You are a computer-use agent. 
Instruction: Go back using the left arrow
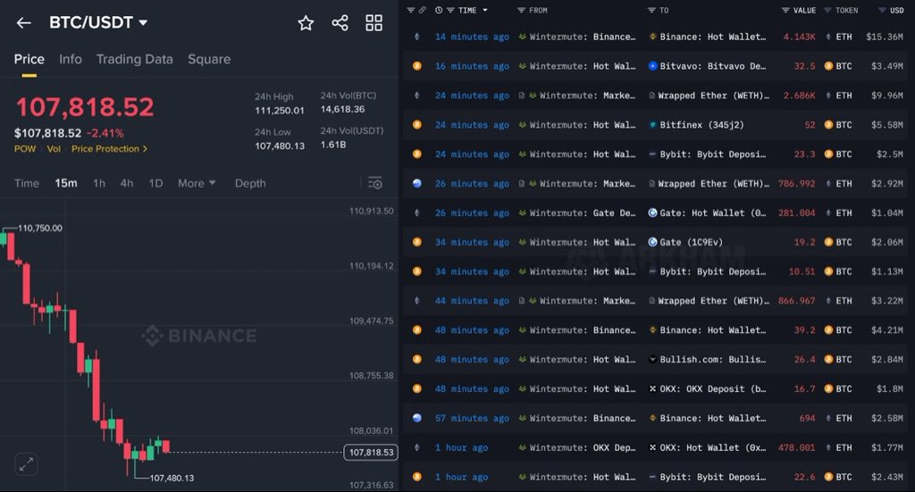pyautogui.click(x=24, y=23)
